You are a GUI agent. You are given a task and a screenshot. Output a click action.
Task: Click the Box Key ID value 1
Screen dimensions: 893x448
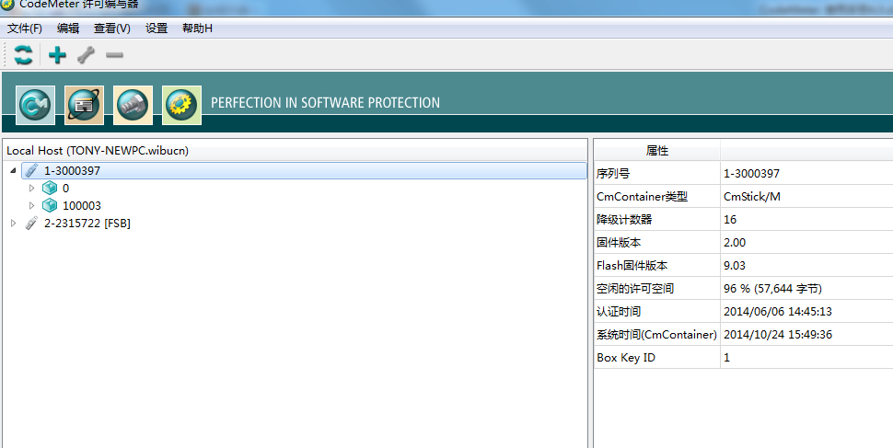point(726,358)
